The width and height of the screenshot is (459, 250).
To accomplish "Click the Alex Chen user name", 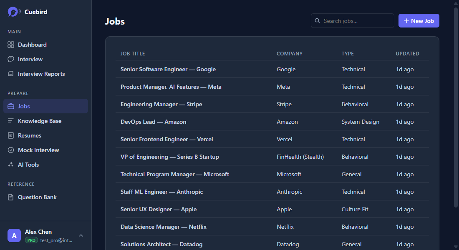I will [x=38, y=232].
